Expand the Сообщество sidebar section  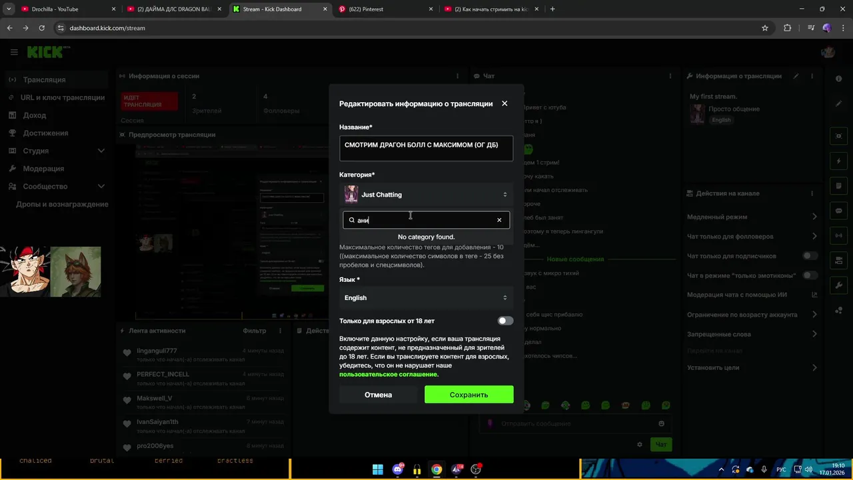point(57,187)
